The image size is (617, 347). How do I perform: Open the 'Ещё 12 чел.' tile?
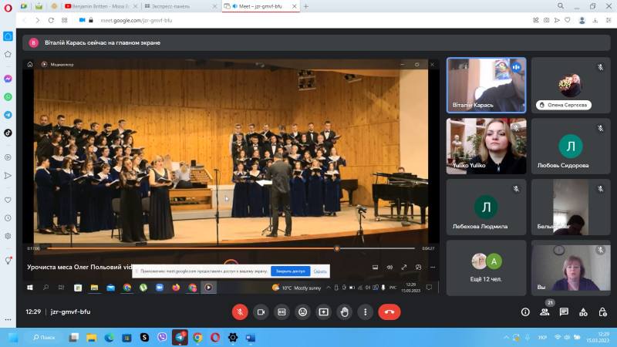(487, 268)
